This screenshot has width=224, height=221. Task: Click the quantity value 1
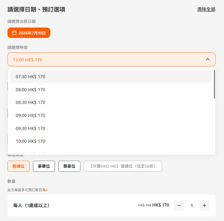tap(192, 206)
